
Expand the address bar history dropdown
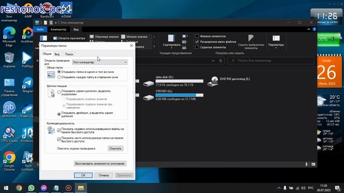point(213,61)
